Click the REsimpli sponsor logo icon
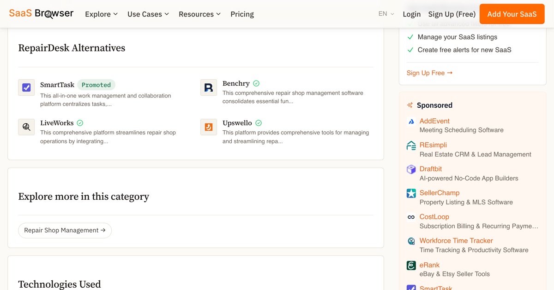This screenshot has height=290, width=554. [x=411, y=145]
